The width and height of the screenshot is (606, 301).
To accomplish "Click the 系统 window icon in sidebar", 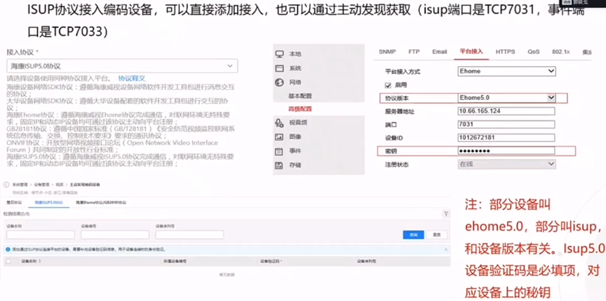I will pos(279,68).
